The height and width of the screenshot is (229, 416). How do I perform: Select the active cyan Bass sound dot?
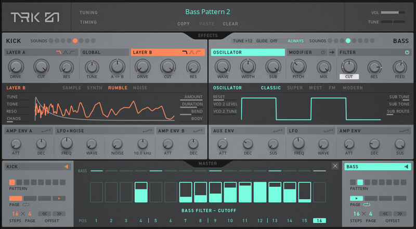[348, 41]
